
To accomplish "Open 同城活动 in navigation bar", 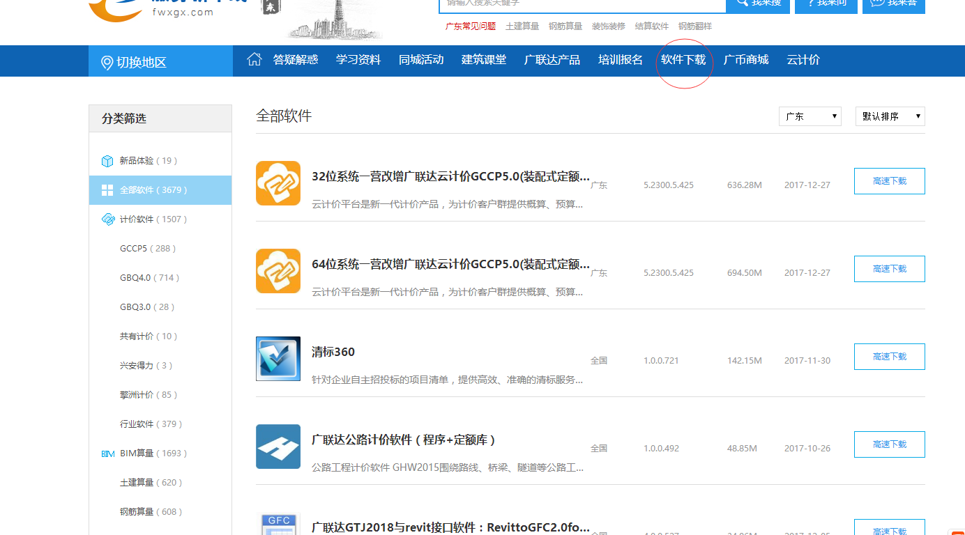I will click(x=421, y=60).
